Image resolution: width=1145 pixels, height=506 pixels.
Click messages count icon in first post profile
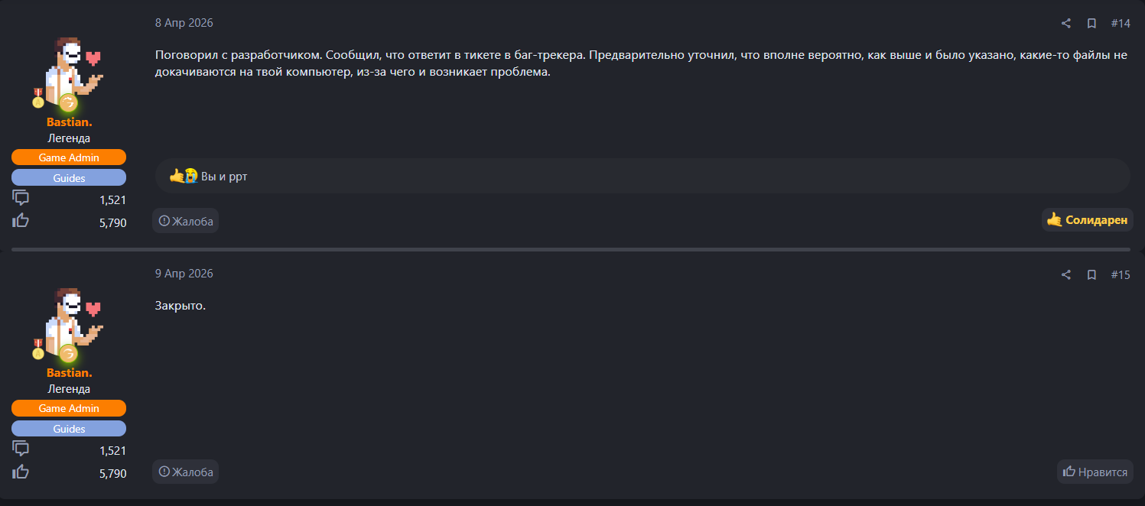point(21,199)
